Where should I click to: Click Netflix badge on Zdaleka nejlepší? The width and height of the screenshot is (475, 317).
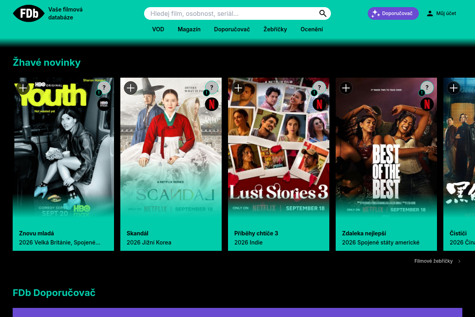tap(427, 104)
